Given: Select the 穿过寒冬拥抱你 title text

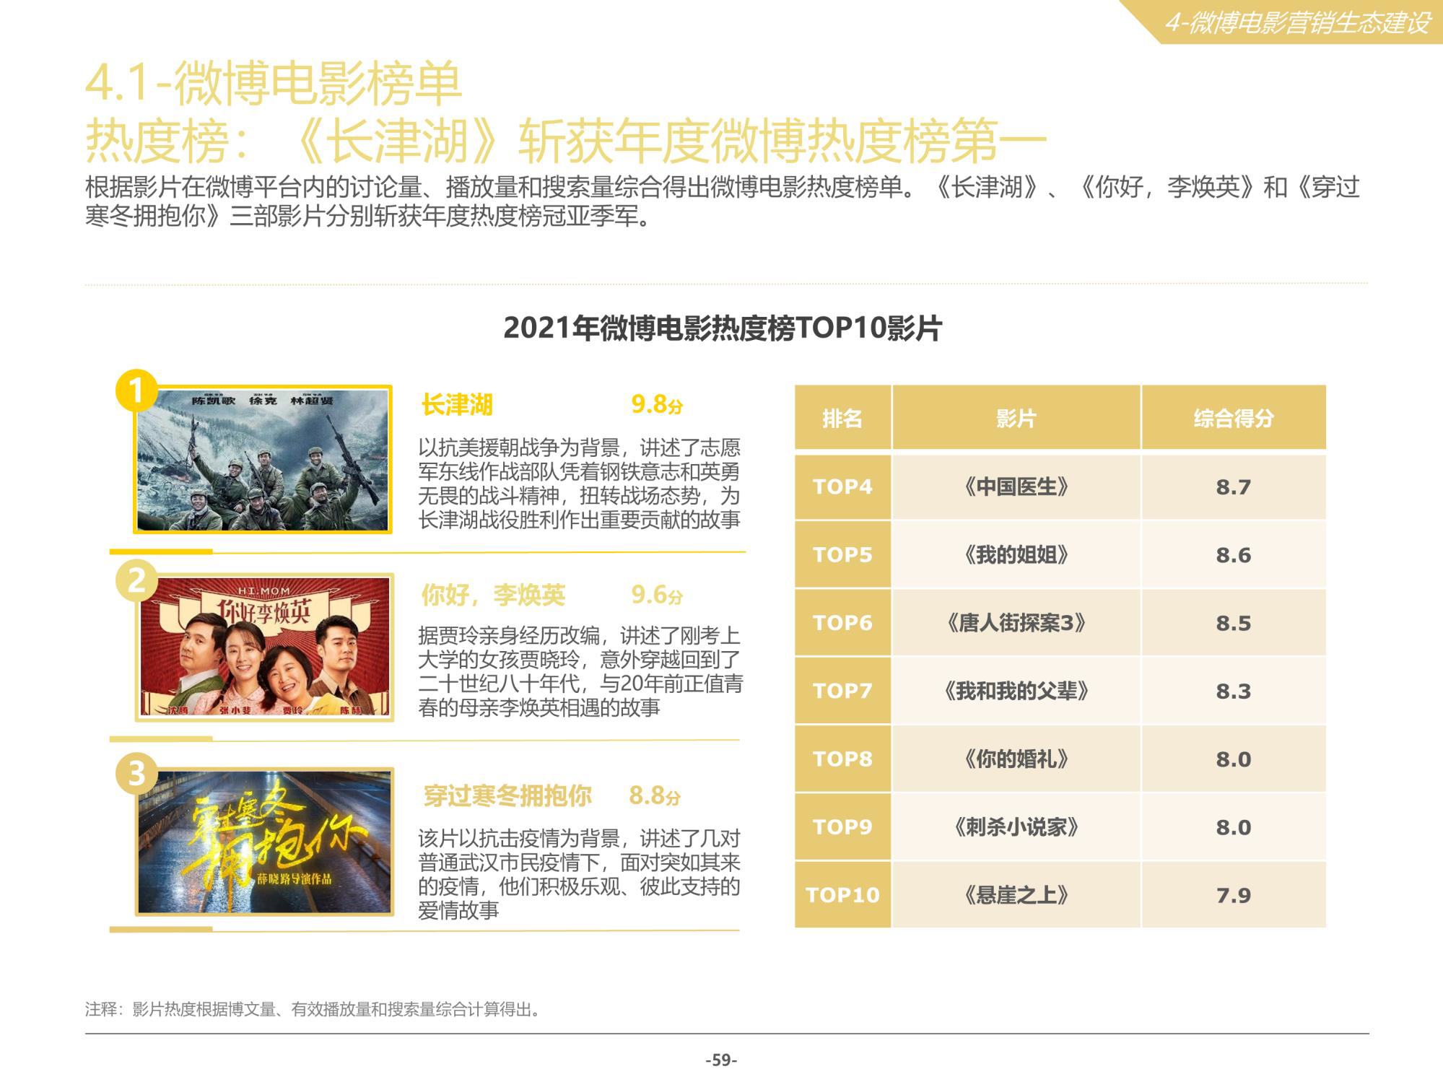Looking at the screenshot, I should 507,795.
